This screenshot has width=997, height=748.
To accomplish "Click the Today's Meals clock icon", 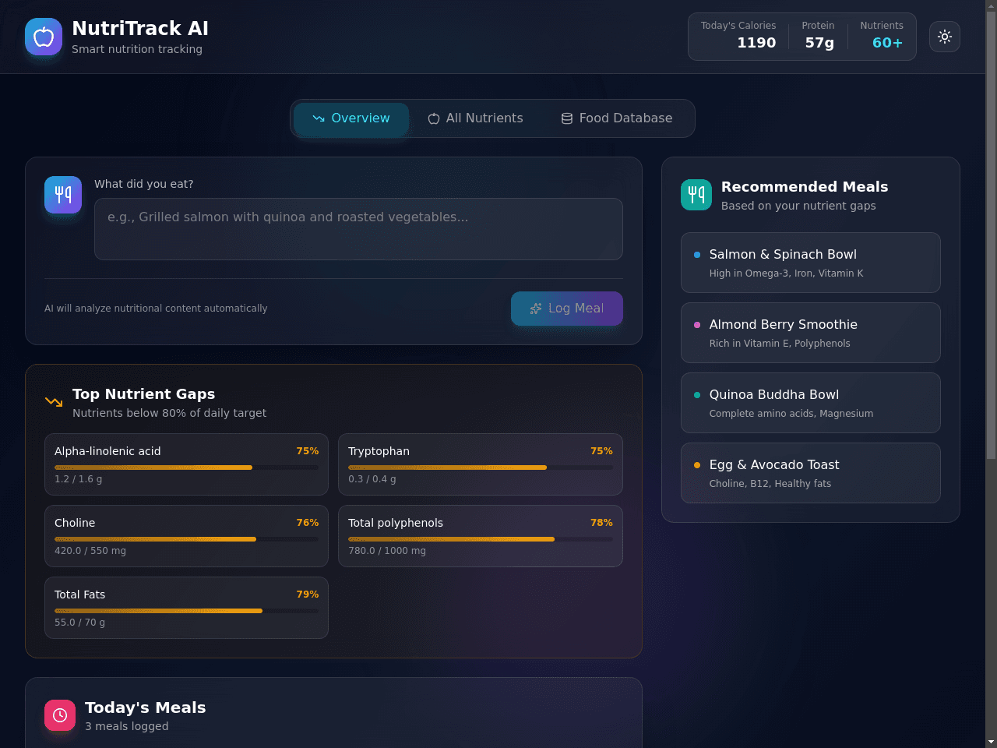I will [x=60, y=715].
